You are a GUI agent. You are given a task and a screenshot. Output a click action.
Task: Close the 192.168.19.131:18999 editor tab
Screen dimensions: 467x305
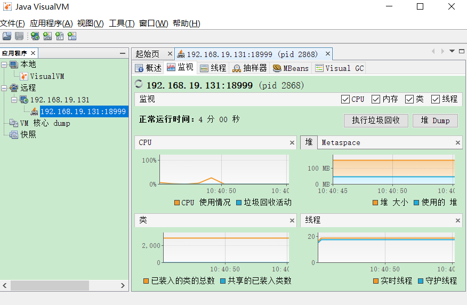pyautogui.click(x=328, y=54)
